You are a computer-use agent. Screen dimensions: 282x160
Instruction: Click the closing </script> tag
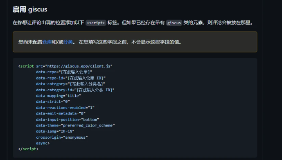(x=28, y=149)
